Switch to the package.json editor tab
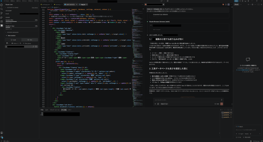This screenshot has height=142, width=263. 46,5
